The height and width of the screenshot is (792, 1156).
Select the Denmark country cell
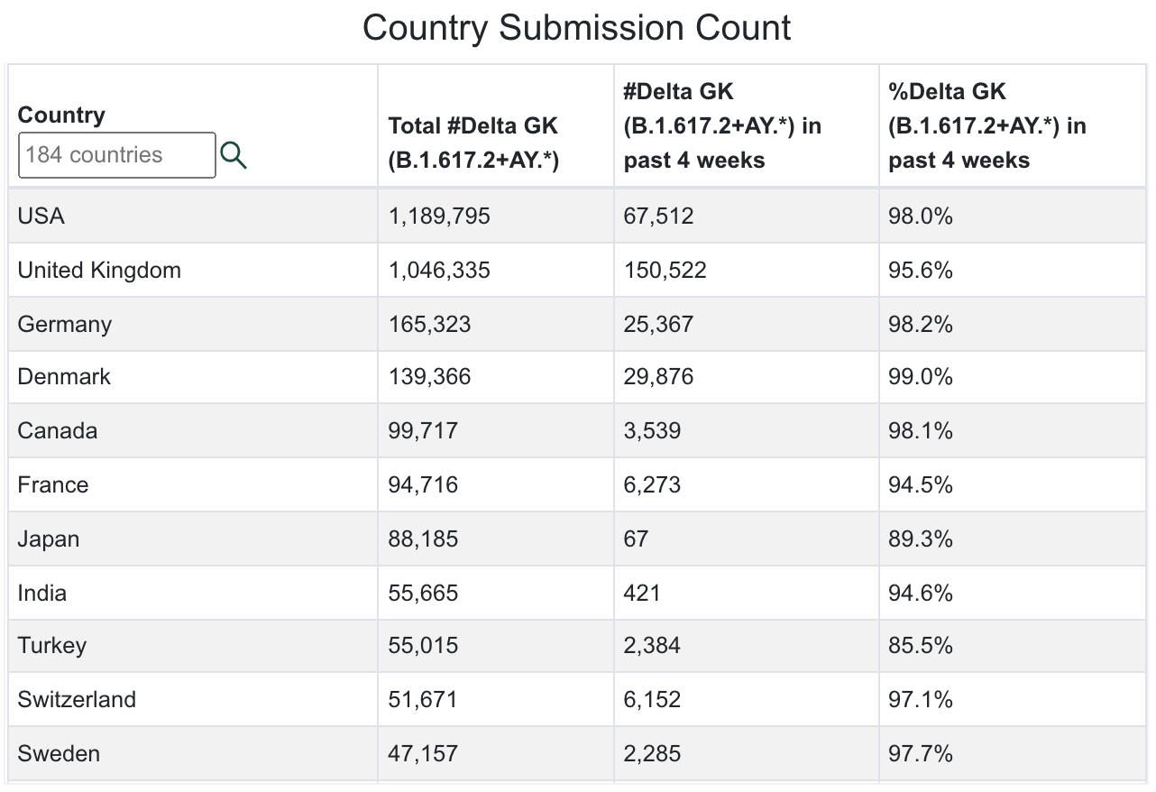click(193, 376)
